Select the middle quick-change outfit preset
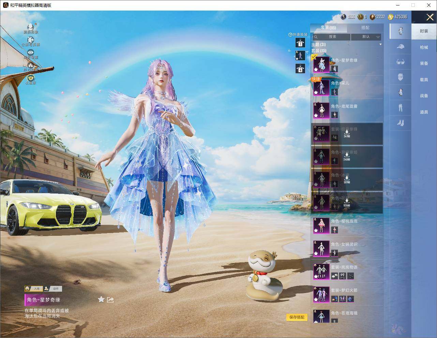This screenshot has width=437, height=338. pyautogui.click(x=300, y=56)
